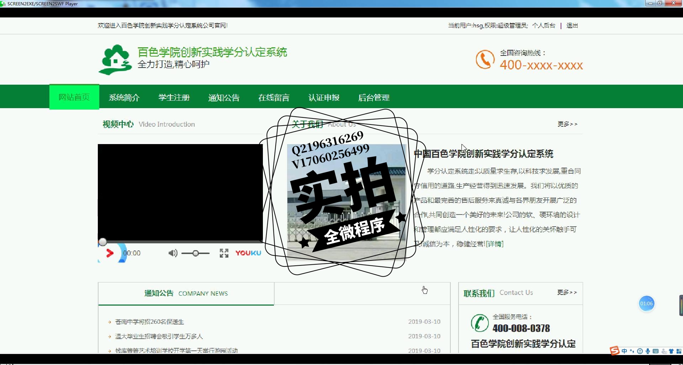This screenshot has width=683, height=365.
Task: Click the 视频中心 section heading
Action: coord(118,124)
